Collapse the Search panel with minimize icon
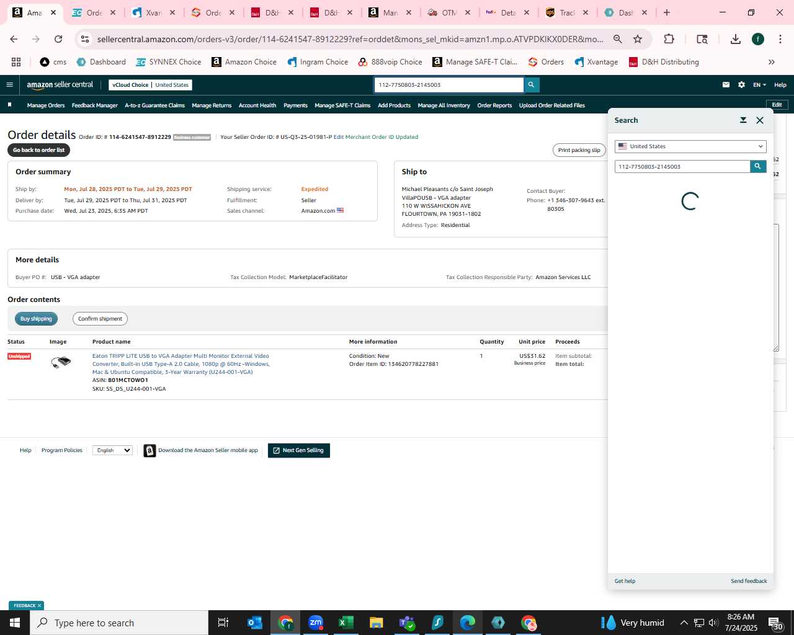 (743, 120)
